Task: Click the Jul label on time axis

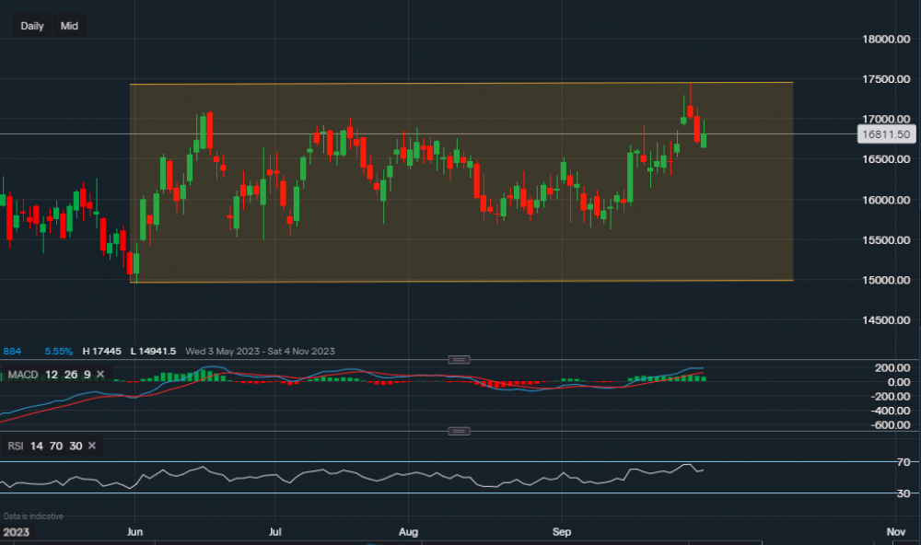Action: tap(274, 532)
